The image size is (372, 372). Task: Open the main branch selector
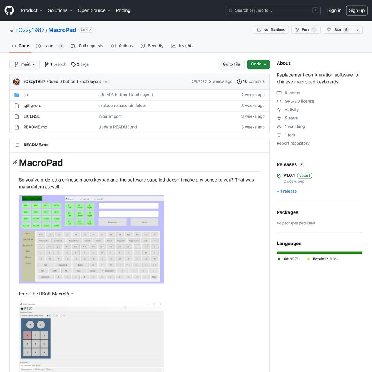coord(25,64)
